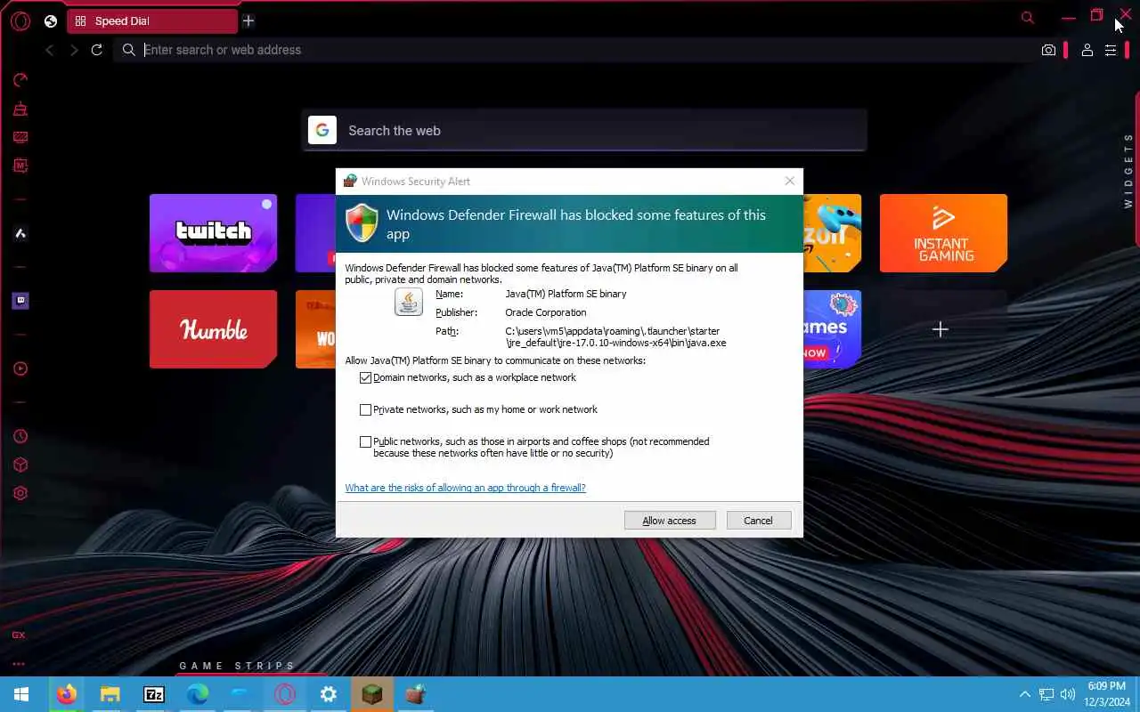Open the GX Mods icon in sidebar
This screenshot has height=712, width=1140.
click(20, 166)
